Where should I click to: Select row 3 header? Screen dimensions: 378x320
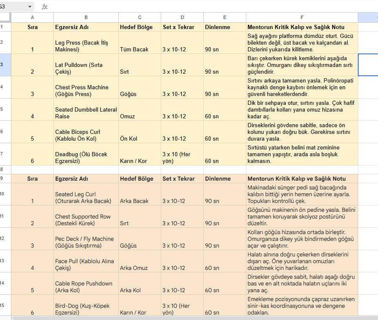point(5,64)
